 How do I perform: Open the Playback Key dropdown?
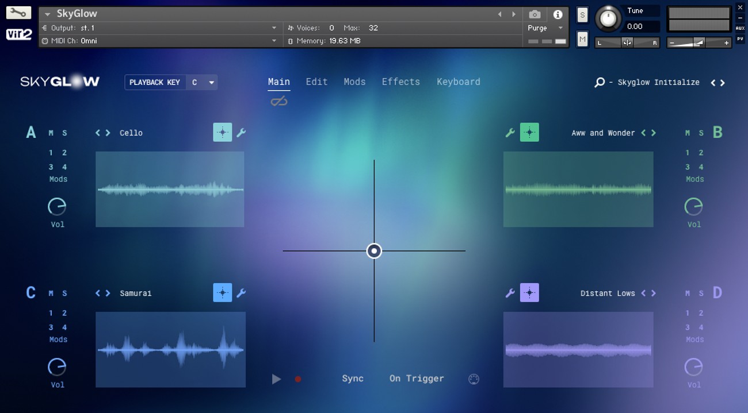203,82
